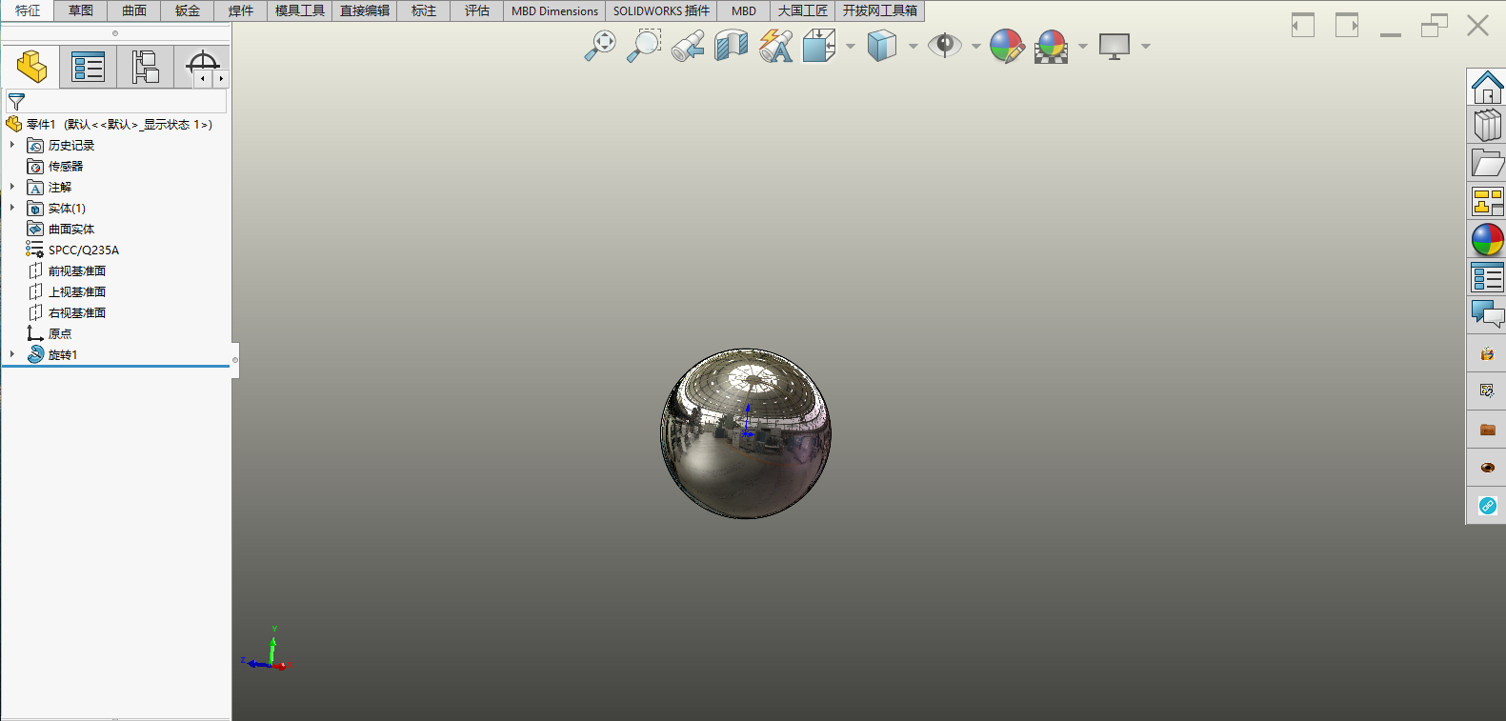The width and height of the screenshot is (1506, 721).
Task: Switch to the 草图 tab
Action: click(x=81, y=10)
